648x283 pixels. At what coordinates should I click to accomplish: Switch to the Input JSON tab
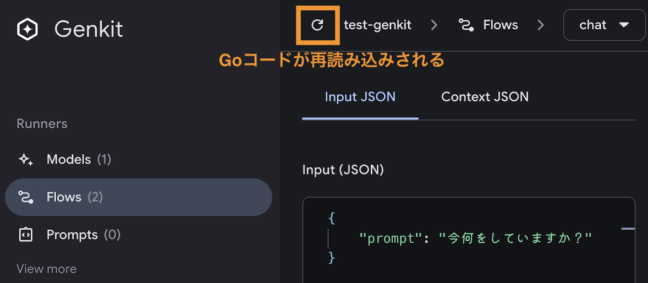coord(360,97)
